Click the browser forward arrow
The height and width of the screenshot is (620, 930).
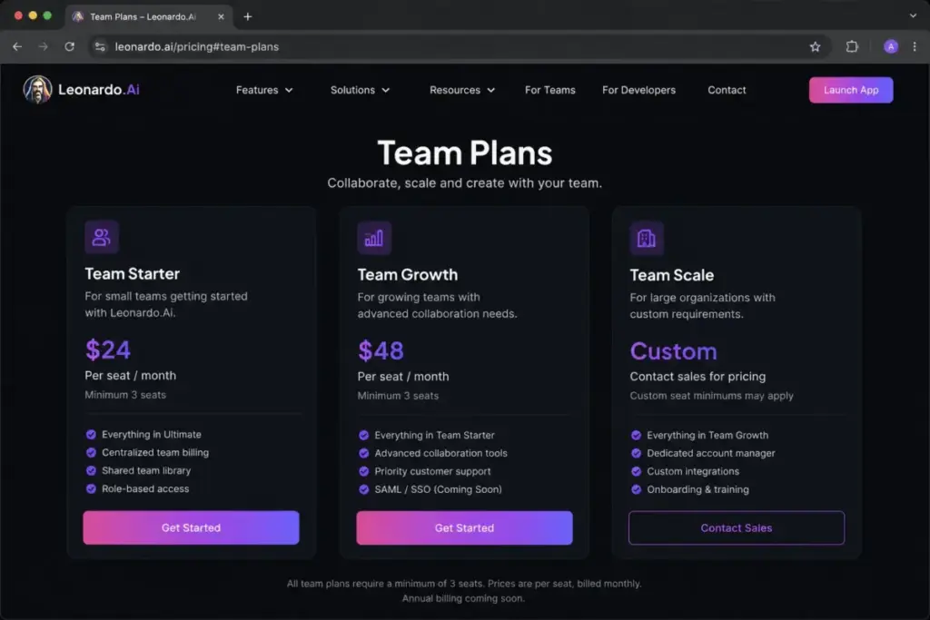43,46
